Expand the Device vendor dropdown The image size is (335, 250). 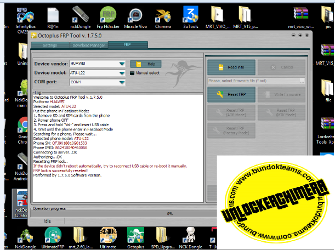122,64
